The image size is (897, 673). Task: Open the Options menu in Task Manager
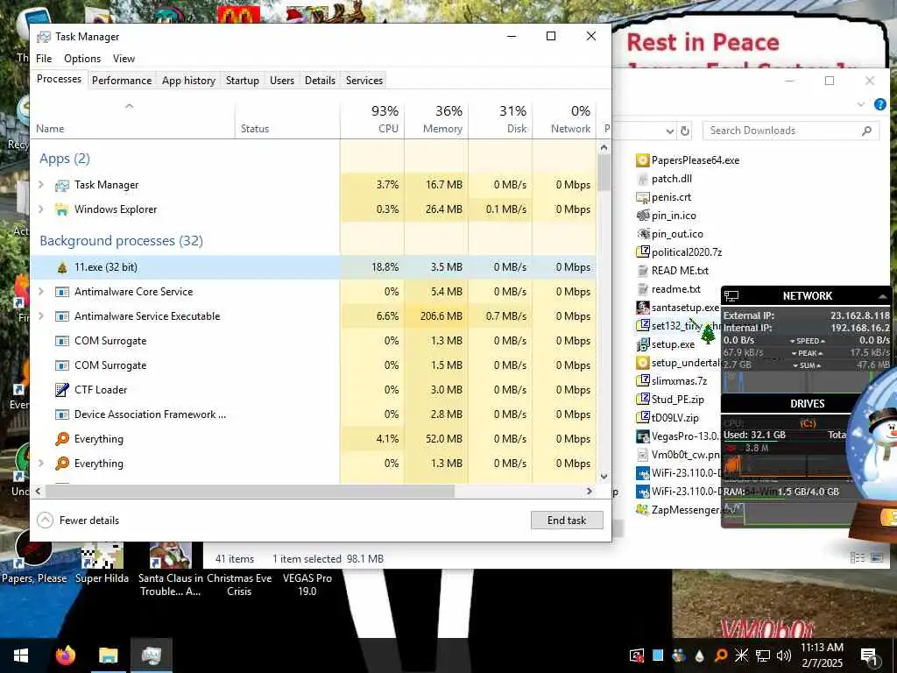click(82, 59)
